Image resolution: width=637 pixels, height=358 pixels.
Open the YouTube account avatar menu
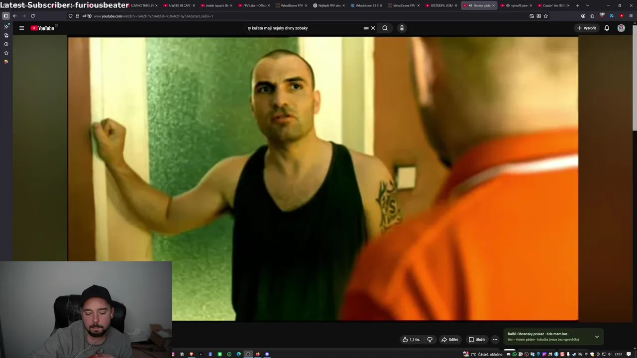tap(621, 28)
